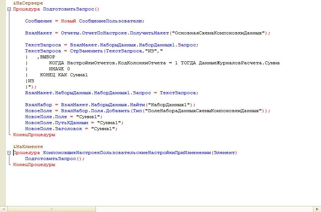Place cursor on the &НаКлиенте directive

coord(28,147)
